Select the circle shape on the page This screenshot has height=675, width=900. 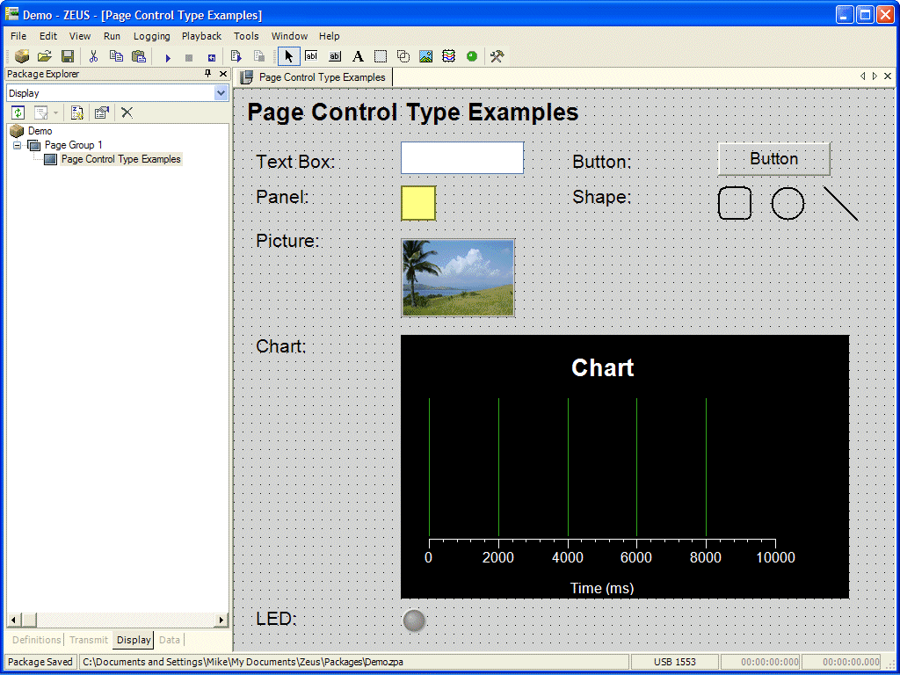coord(788,203)
